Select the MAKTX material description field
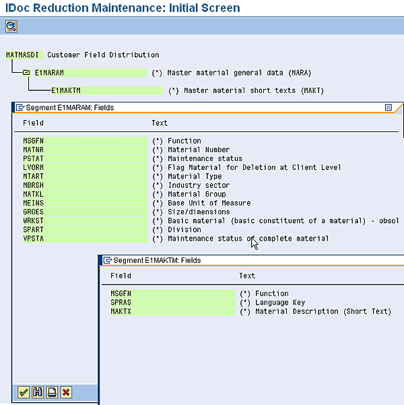The image size is (404, 405). (121, 311)
